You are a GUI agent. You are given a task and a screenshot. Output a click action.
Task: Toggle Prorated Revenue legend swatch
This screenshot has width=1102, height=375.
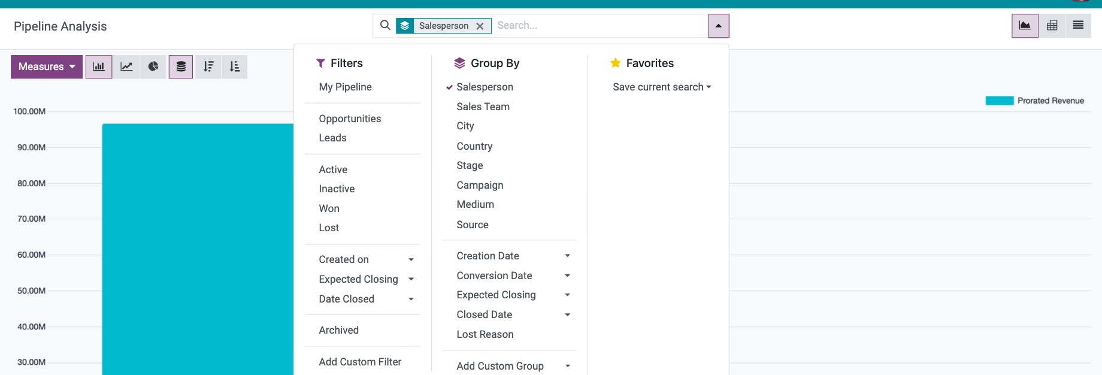[1000, 101]
